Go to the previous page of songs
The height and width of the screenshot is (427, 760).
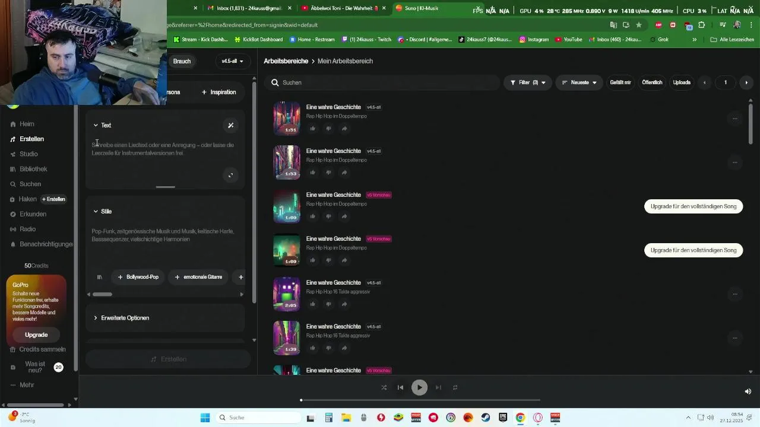click(x=704, y=82)
